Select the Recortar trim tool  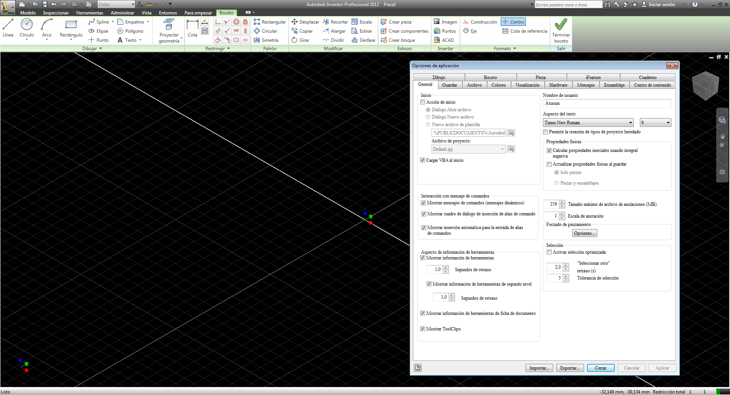tap(335, 22)
